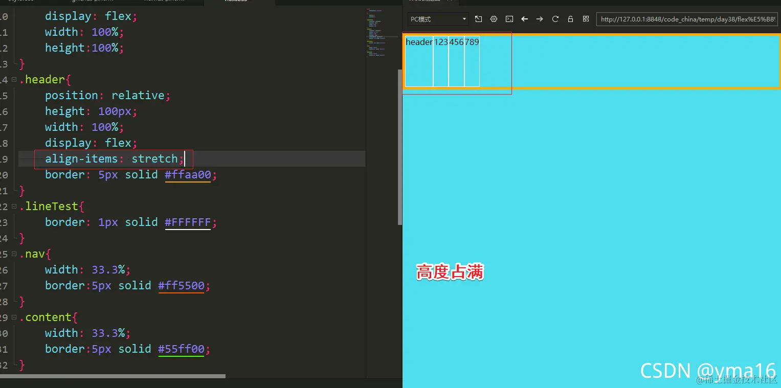
Task: Toggle the lock icon in preview toolbar
Action: click(570, 19)
